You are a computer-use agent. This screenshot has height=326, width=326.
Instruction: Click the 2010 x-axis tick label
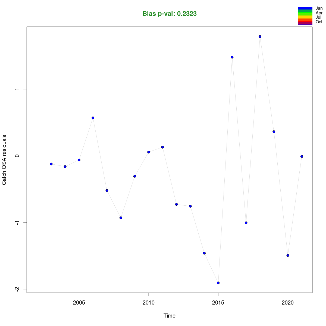(x=149, y=303)
